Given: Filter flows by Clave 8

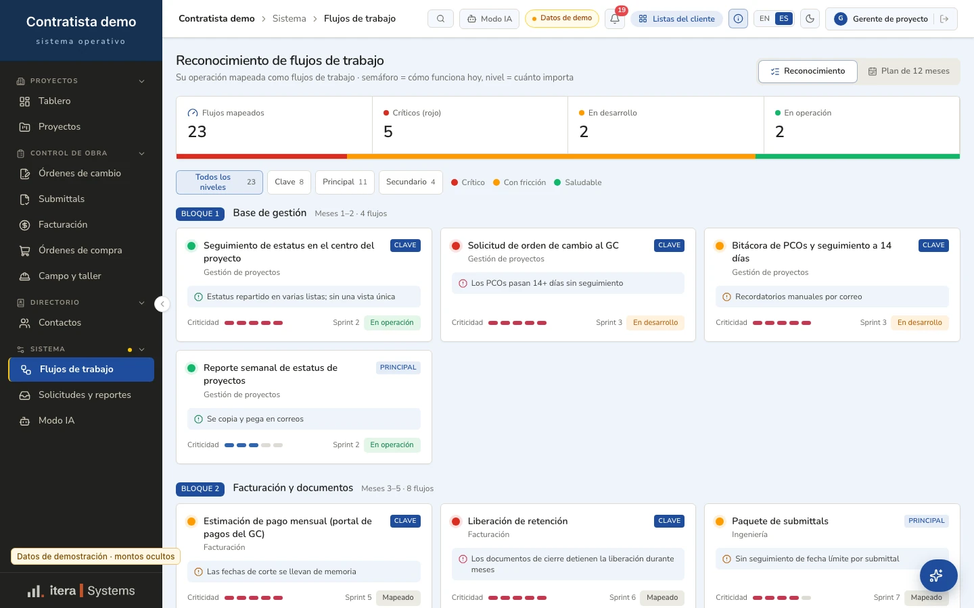Looking at the screenshot, I should (x=289, y=182).
